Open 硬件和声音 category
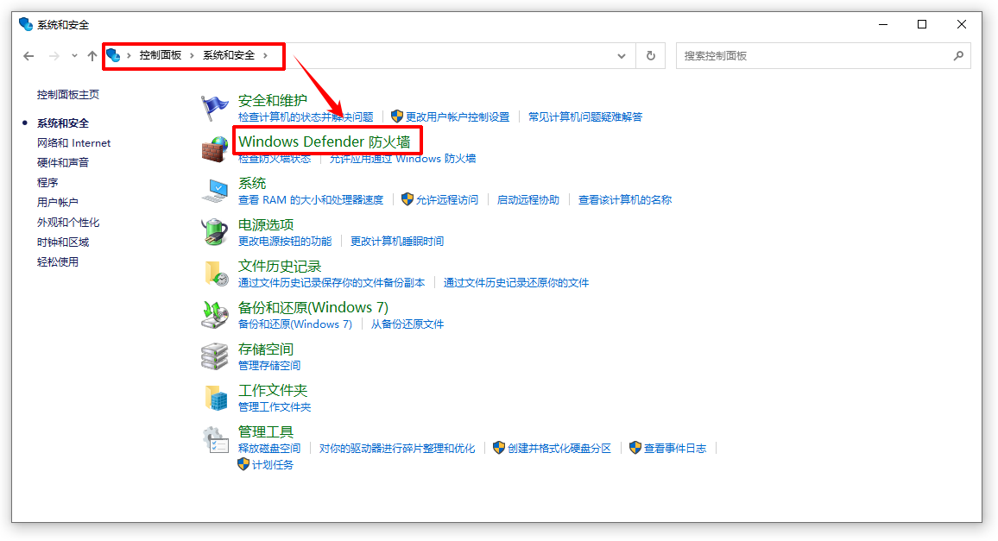The width and height of the screenshot is (998, 541). [x=63, y=163]
